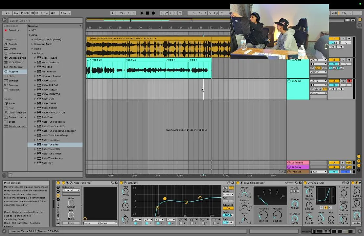Deactivate track 2 activator button

(x=334, y=60)
